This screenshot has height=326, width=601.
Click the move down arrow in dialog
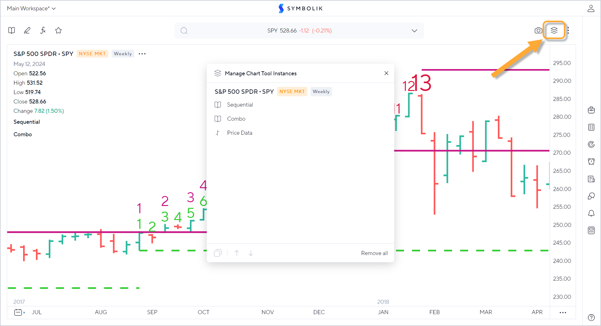tap(251, 253)
